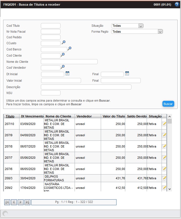The width and height of the screenshot is (181, 219).
Task: Open the Cod Vendedor lookup magnifier
Action: 63,67
